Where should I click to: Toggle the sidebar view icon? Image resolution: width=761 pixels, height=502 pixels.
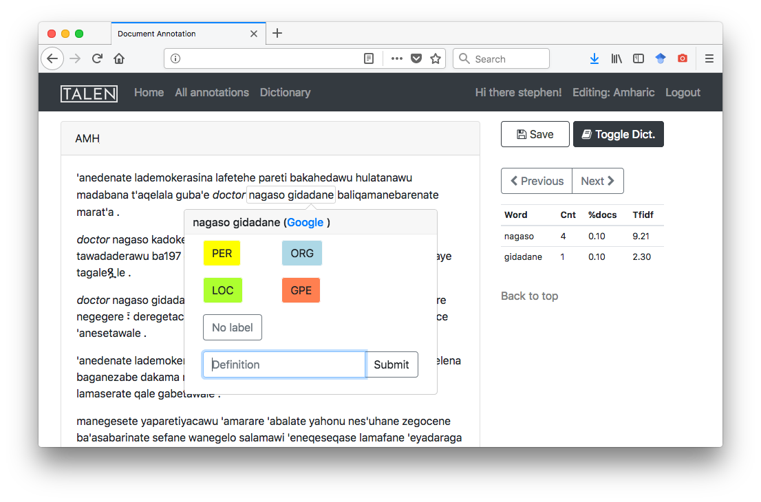click(x=639, y=58)
